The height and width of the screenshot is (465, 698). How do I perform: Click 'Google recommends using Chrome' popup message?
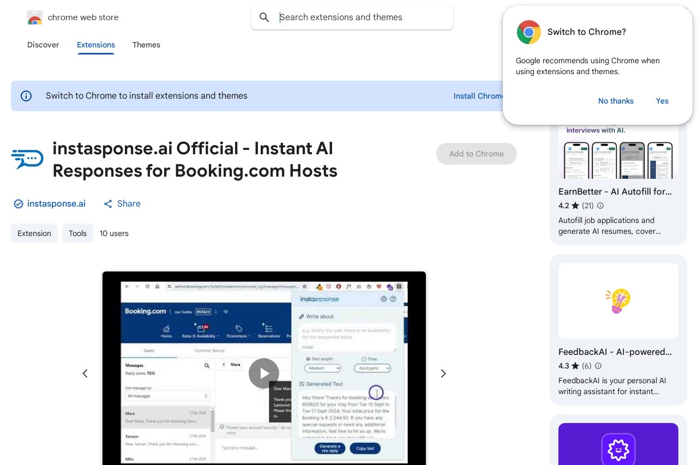coord(588,66)
